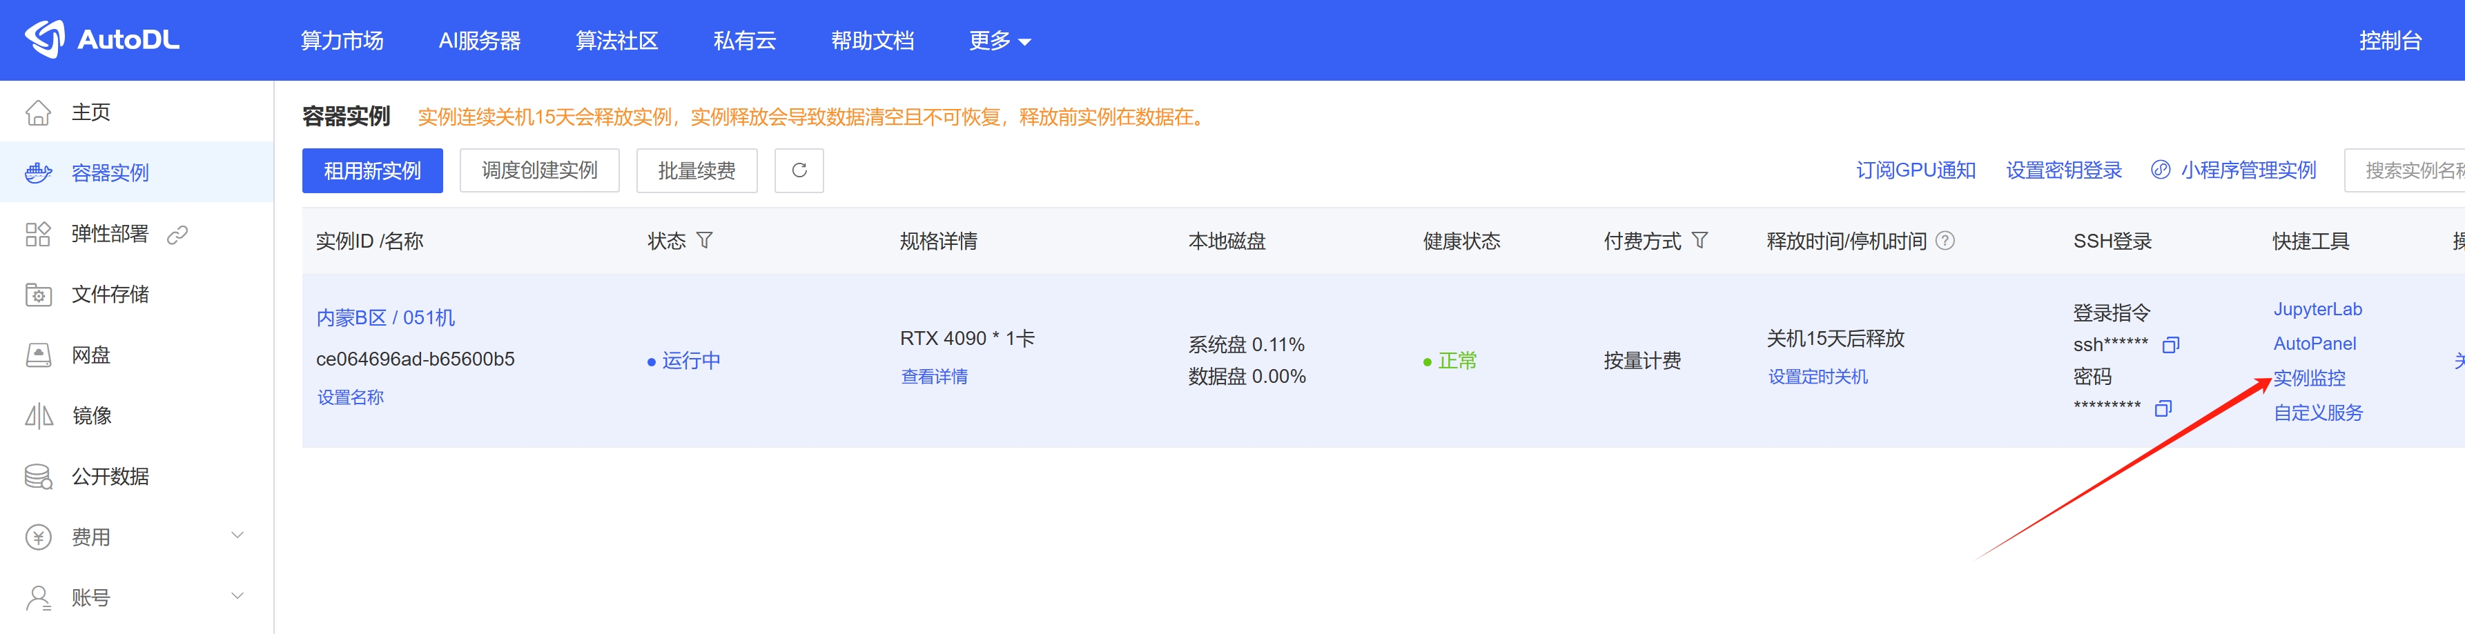Click 设置定时关机 link
The width and height of the screenshot is (2465, 634).
click(x=1818, y=377)
